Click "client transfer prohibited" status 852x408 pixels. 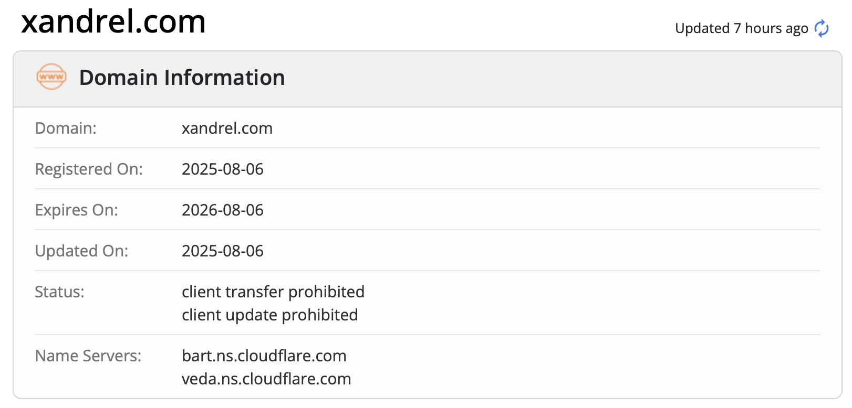pos(273,292)
